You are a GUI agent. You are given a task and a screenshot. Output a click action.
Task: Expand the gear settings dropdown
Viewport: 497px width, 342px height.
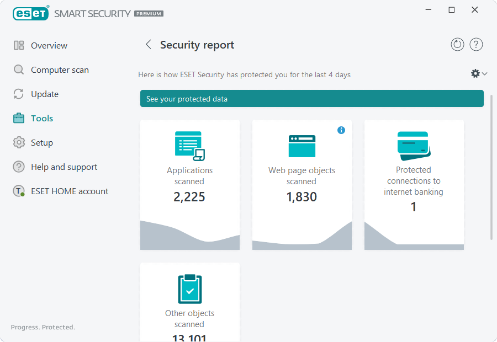(x=478, y=73)
